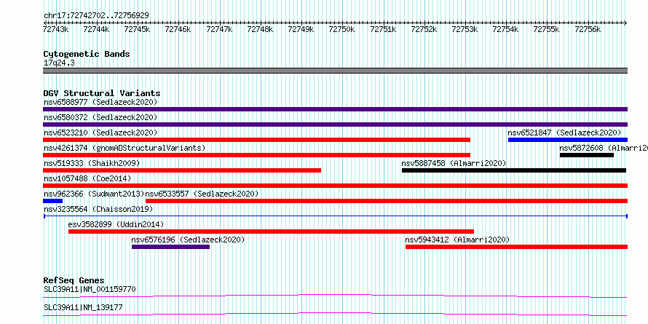Open variant nsv6521847 (Sedlazeck2020) label
This screenshot has width=648, height=324.
coord(564,133)
